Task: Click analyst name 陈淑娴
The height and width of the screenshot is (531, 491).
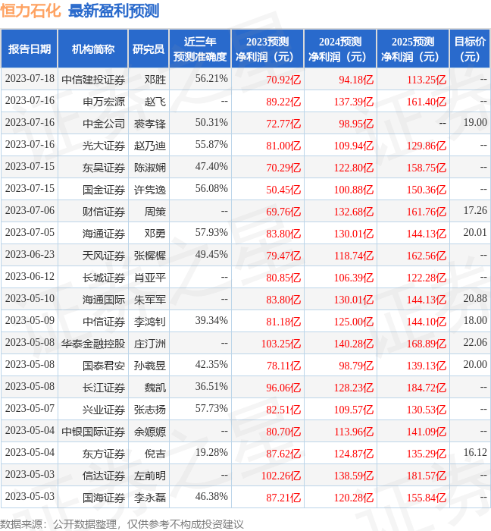Action: [150, 168]
